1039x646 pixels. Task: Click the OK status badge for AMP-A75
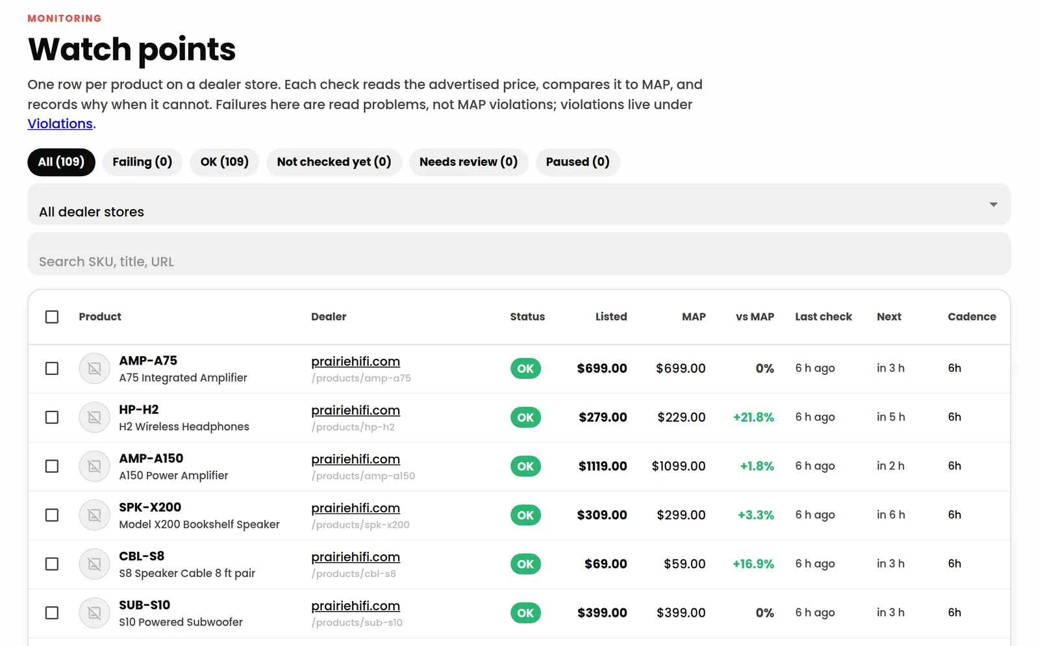coord(525,368)
